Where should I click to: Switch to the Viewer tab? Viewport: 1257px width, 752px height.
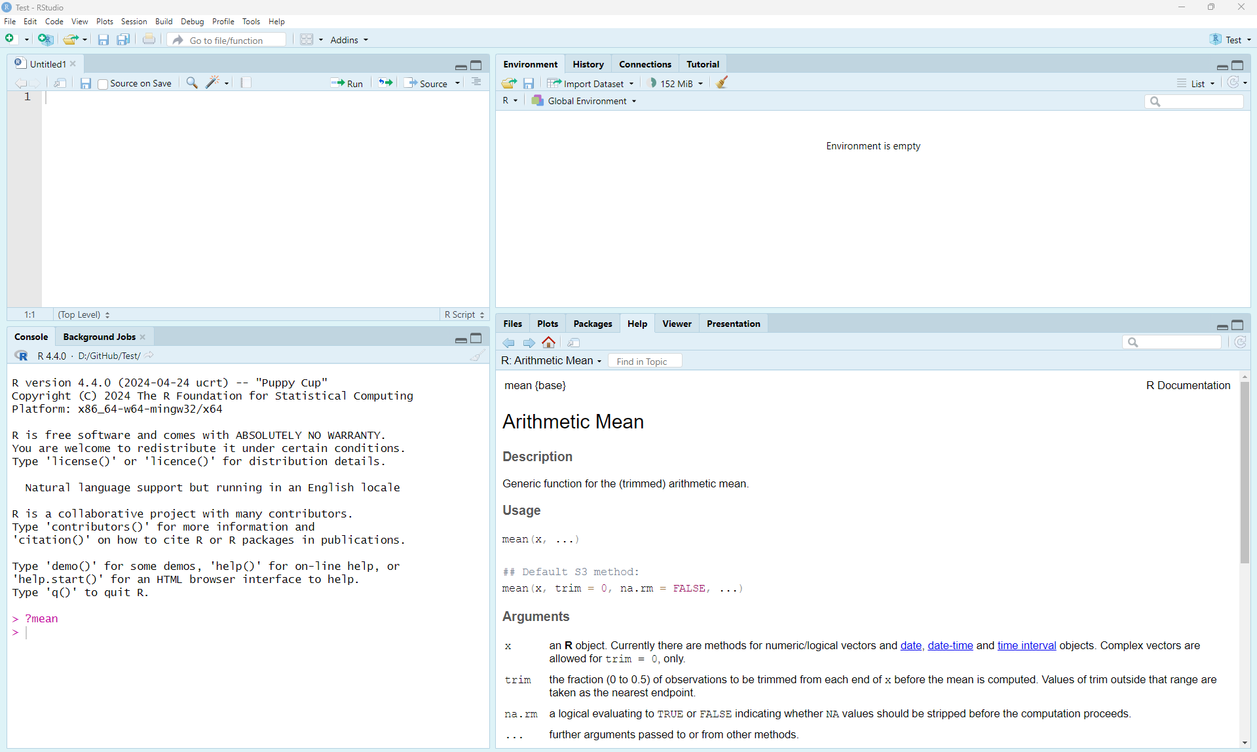(677, 324)
